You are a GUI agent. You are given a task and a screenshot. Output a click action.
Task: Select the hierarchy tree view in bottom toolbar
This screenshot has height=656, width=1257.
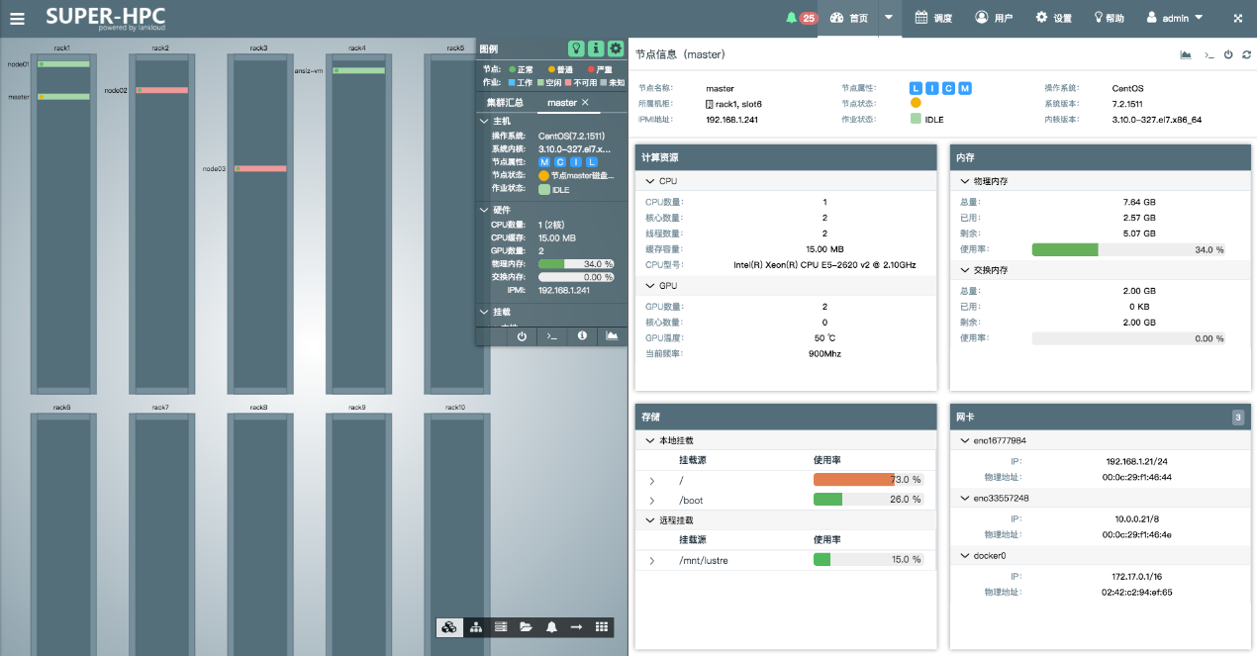pyautogui.click(x=476, y=627)
